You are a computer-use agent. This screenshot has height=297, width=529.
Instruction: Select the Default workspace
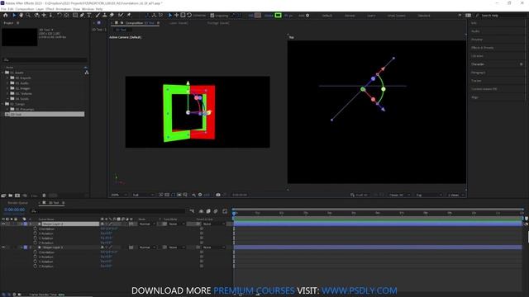pos(327,16)
